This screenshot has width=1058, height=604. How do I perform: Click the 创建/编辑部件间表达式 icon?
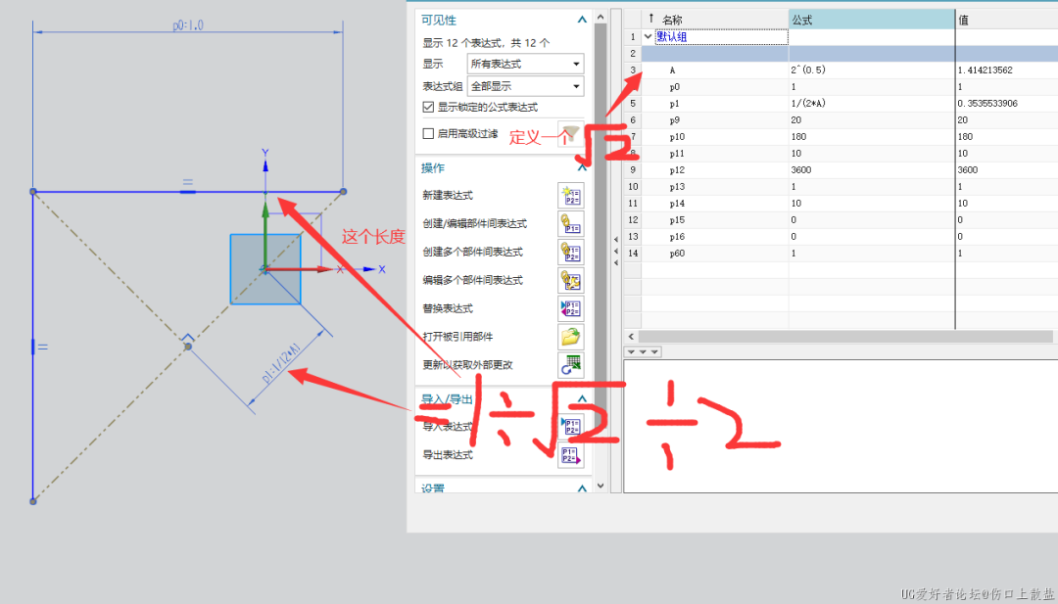point(570,224)
